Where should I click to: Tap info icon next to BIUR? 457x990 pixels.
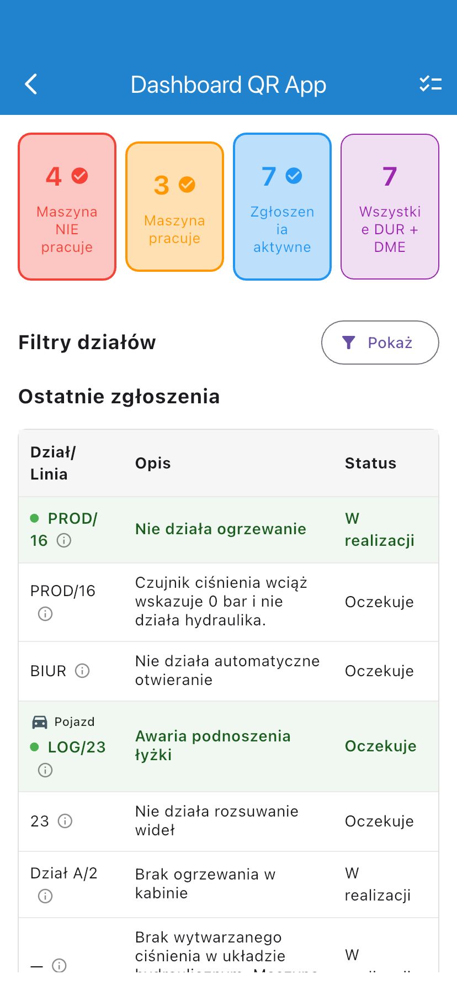coord(82,671)
